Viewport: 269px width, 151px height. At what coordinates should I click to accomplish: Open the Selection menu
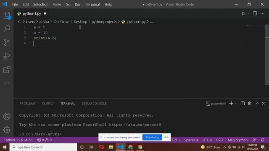click(41, 5)
